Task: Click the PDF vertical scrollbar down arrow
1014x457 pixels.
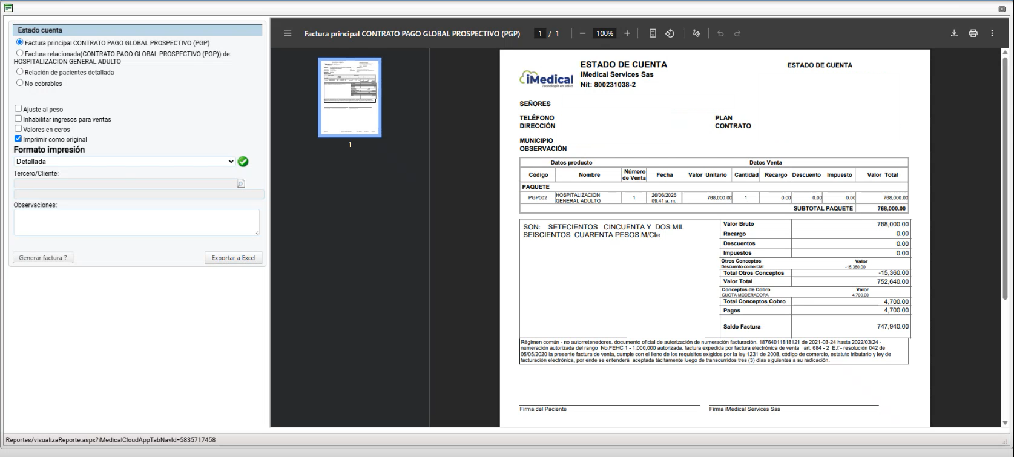Action: (1006, 422)
